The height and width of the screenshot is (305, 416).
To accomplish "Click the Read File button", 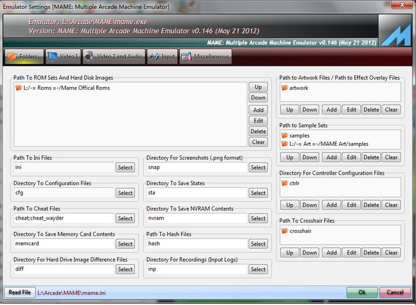I will pos(20,293).
